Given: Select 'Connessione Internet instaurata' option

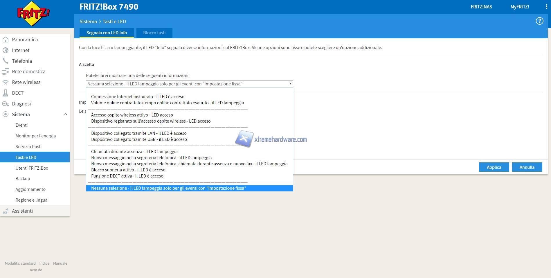Looking at the screenshot, I should (138, 97).
